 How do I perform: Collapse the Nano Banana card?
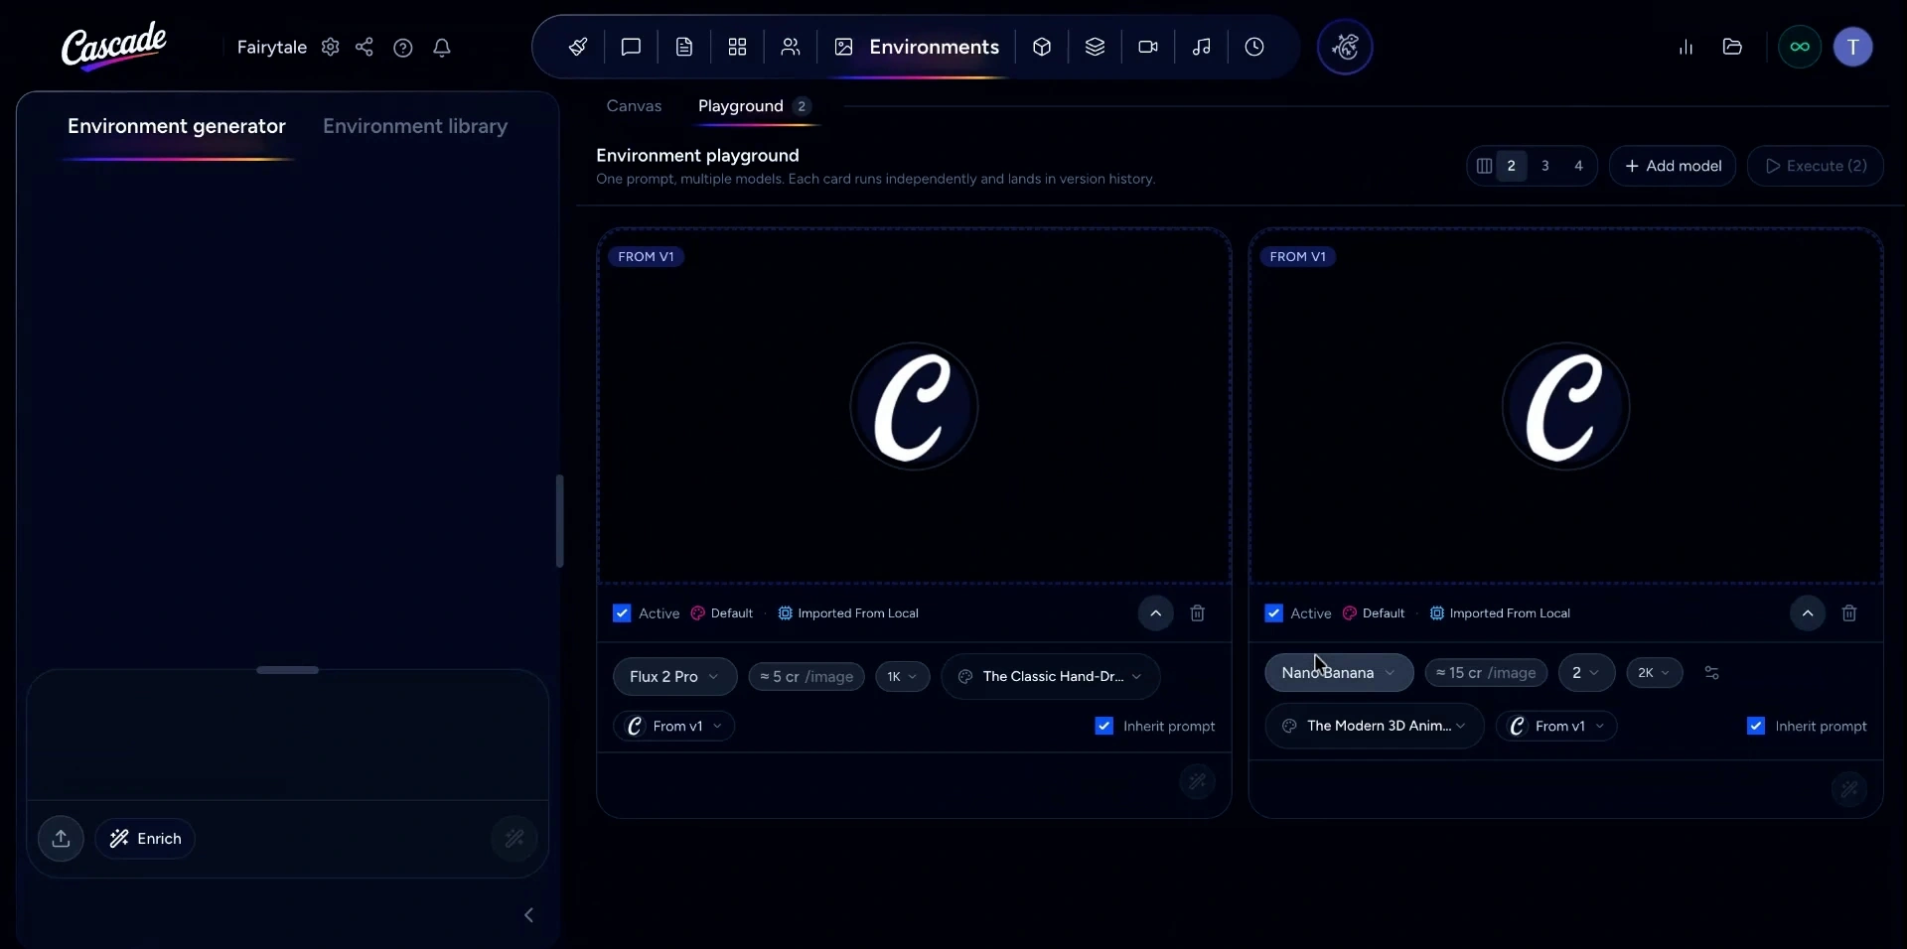click(1808, 613)
